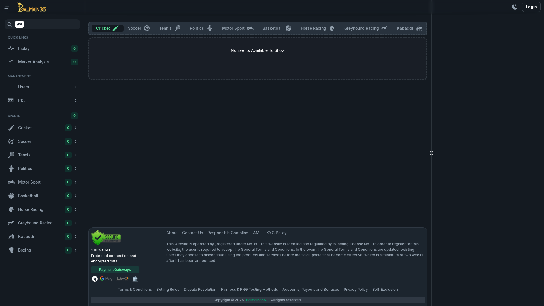
Task: Click sidebar Soccer ball icon
Action: (11, 141)
